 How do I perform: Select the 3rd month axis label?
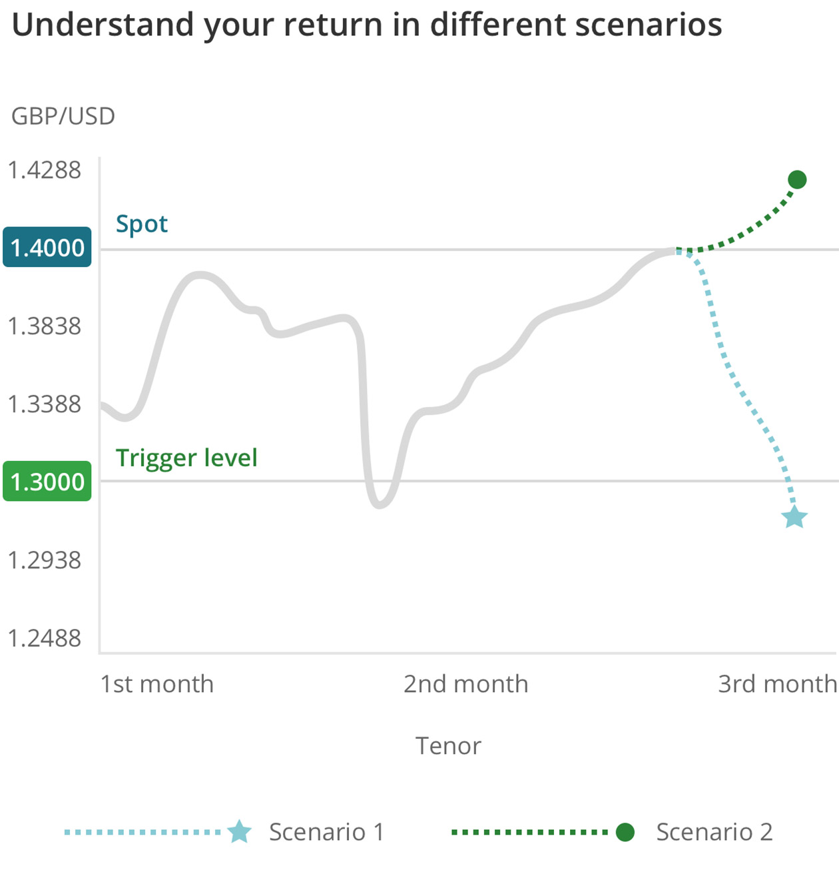point(777,684)
